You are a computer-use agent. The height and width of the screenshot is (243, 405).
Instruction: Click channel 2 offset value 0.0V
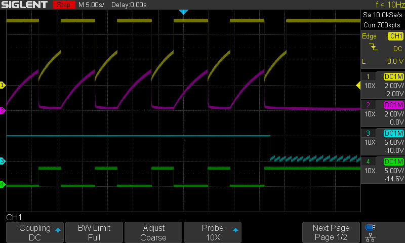[x=396, y=122]
